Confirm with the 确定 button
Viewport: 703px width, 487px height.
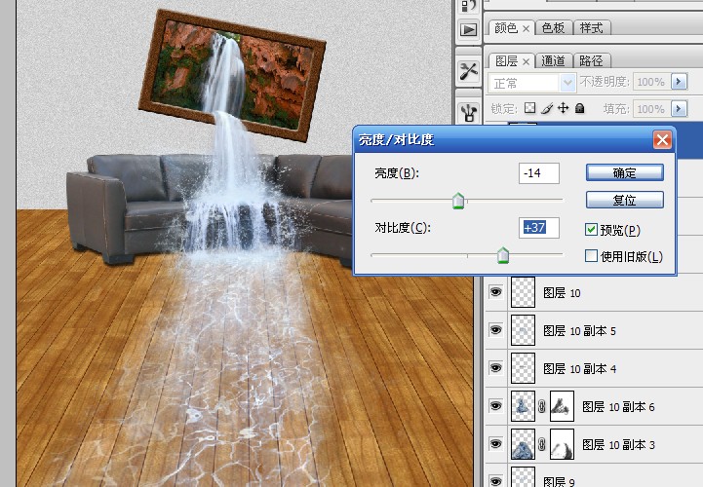click(x=625, y=172)
